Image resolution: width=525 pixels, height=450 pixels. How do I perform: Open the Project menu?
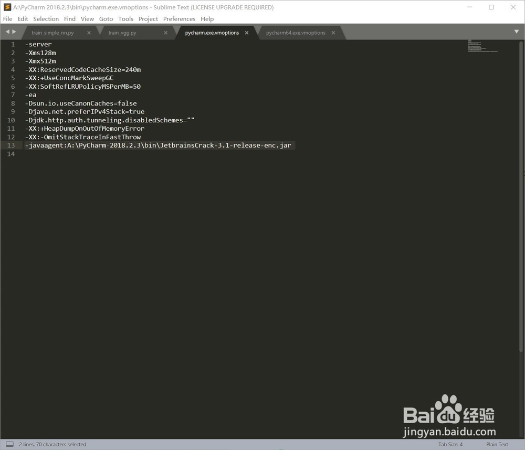(148, 19)
